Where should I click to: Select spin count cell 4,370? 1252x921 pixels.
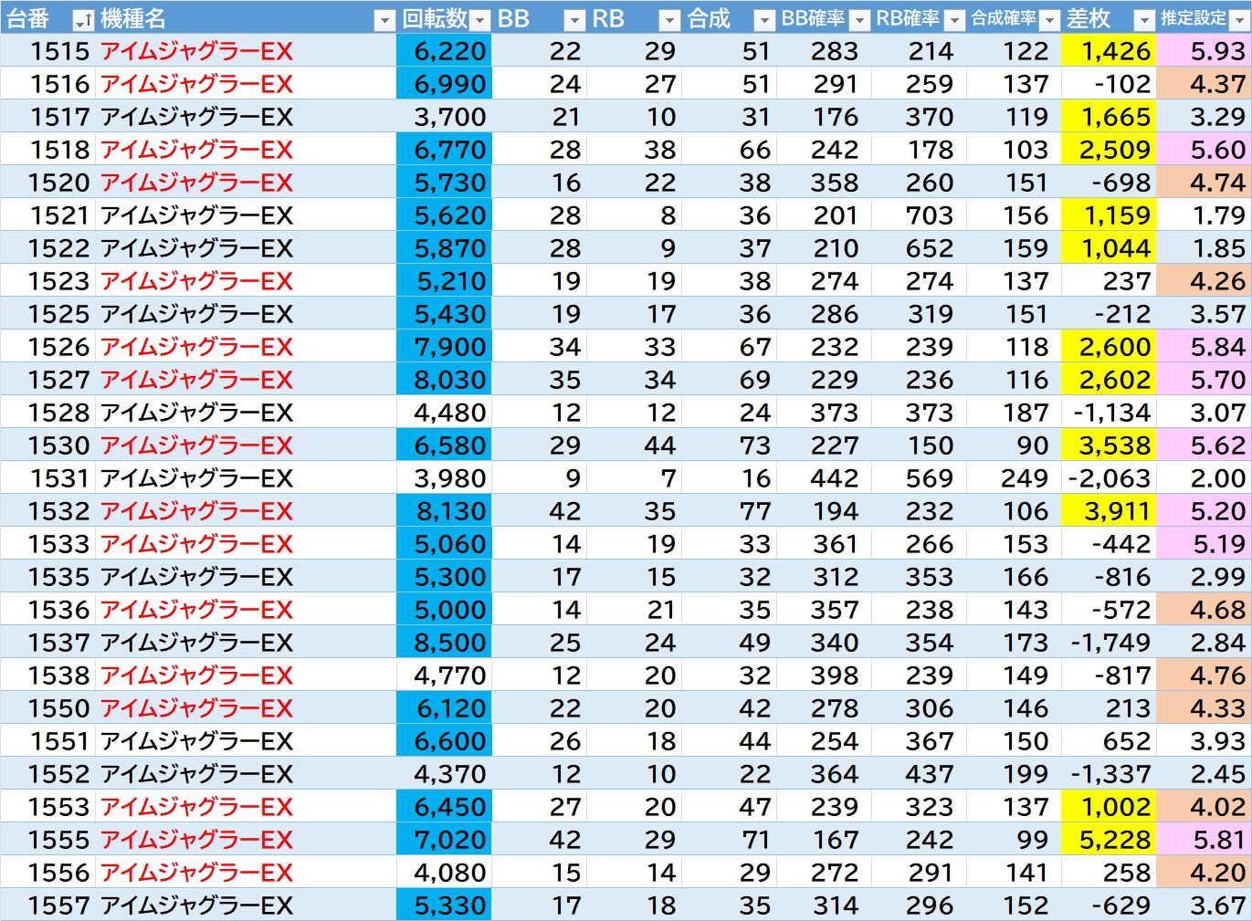point(444,774)
